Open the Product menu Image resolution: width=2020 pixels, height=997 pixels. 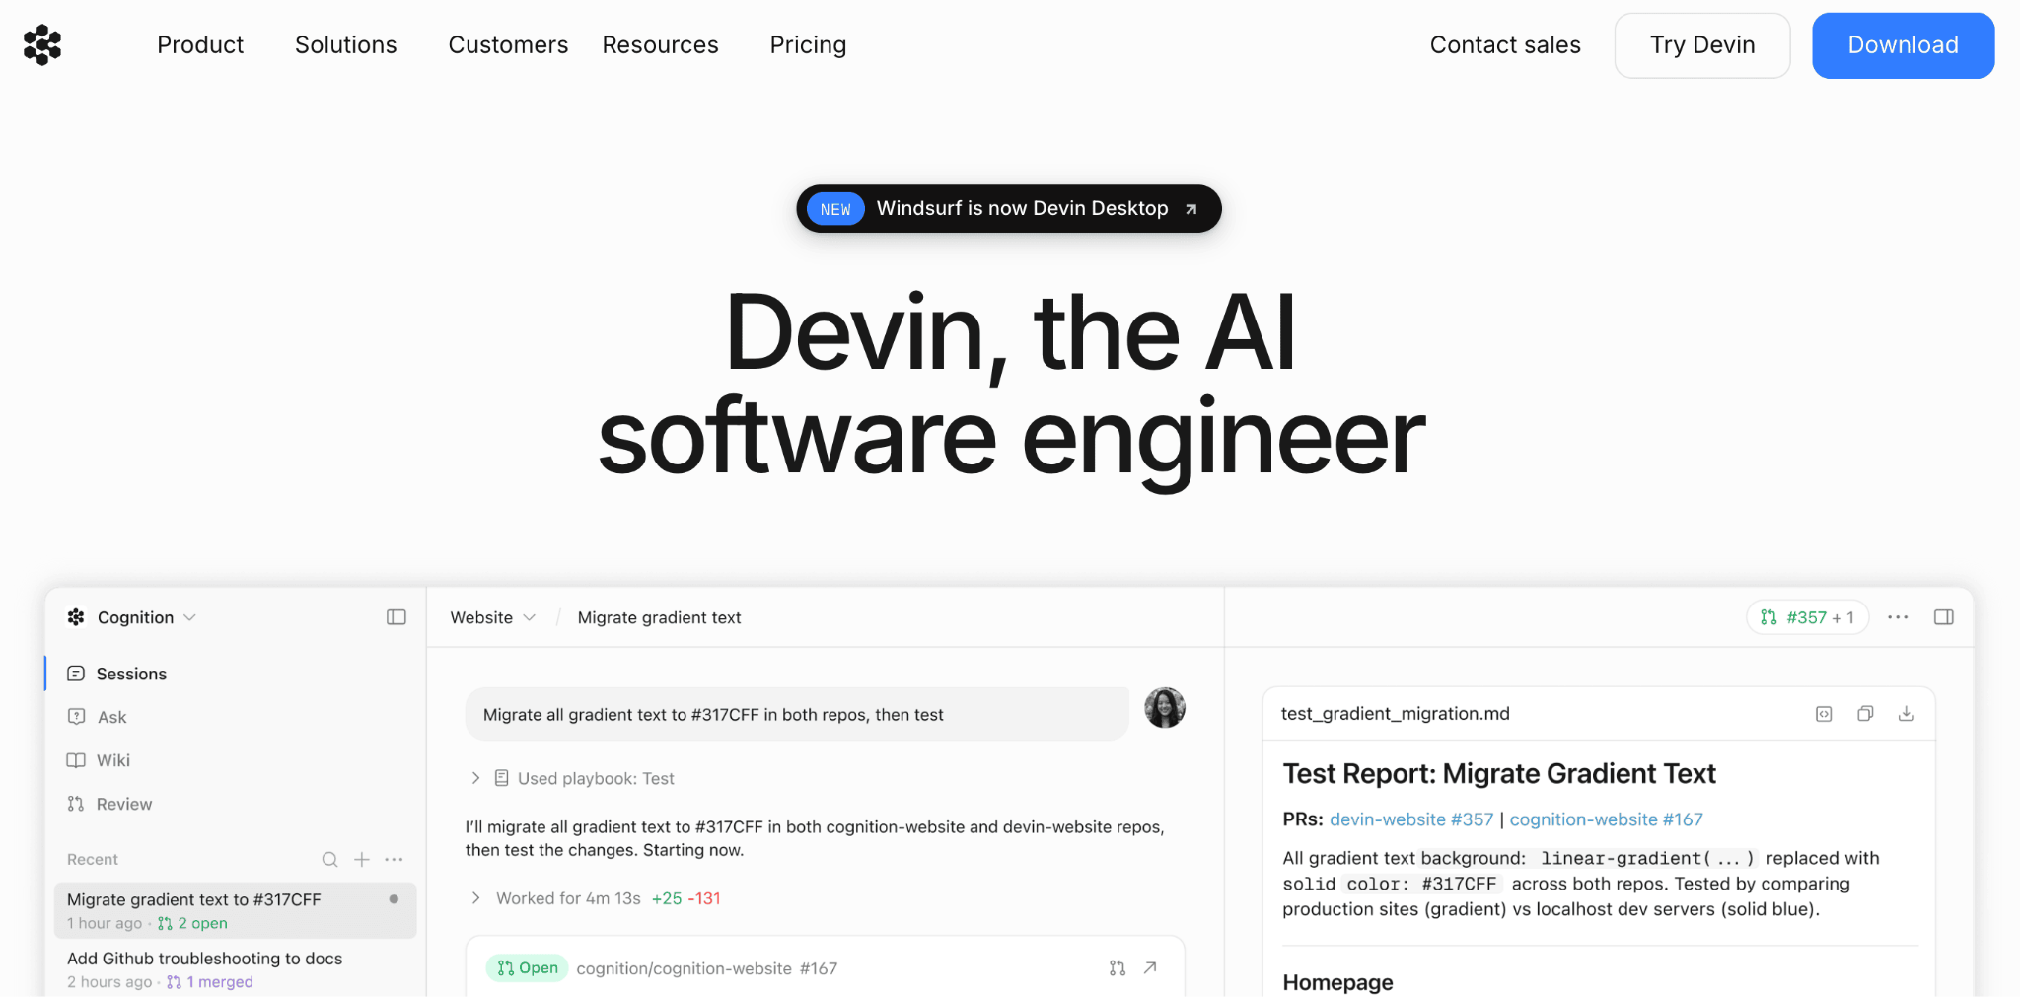tap(200, 45)
